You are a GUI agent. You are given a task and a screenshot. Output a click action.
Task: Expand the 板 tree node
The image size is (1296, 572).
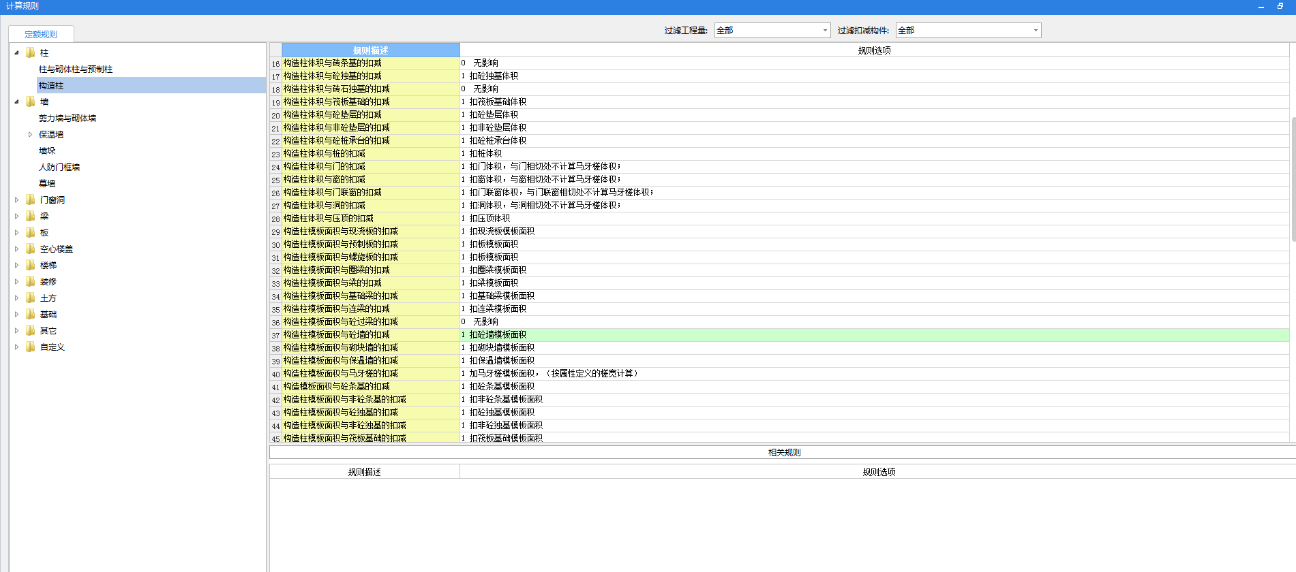click(x=17, y=232)
